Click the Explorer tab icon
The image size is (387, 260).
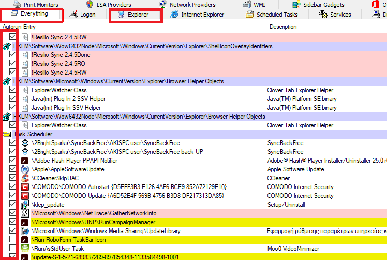coord(121,15)
